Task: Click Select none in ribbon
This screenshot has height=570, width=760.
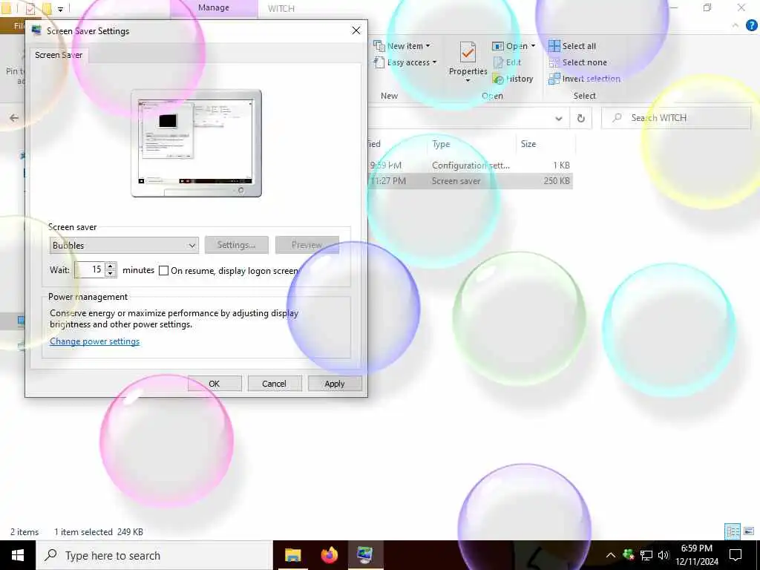Action: 577,62
